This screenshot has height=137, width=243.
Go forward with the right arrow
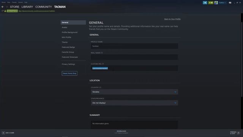point(7,7)
